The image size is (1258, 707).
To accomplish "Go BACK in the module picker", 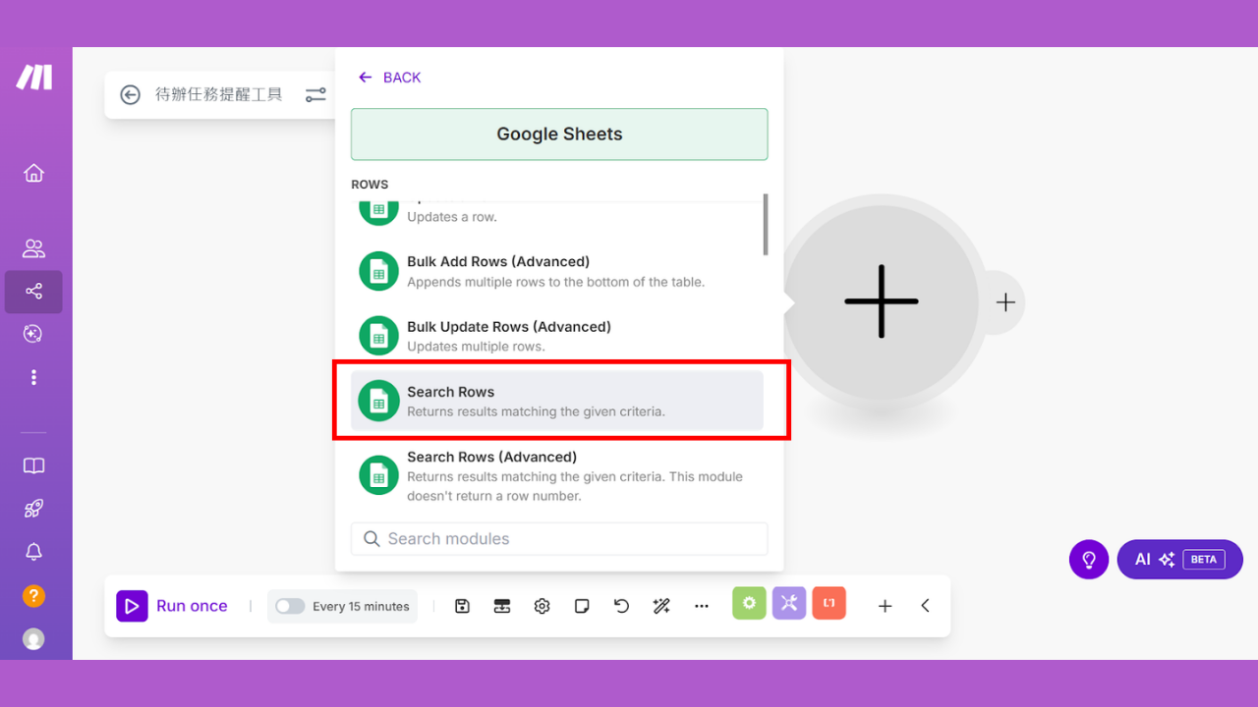I will click(390, 78).
